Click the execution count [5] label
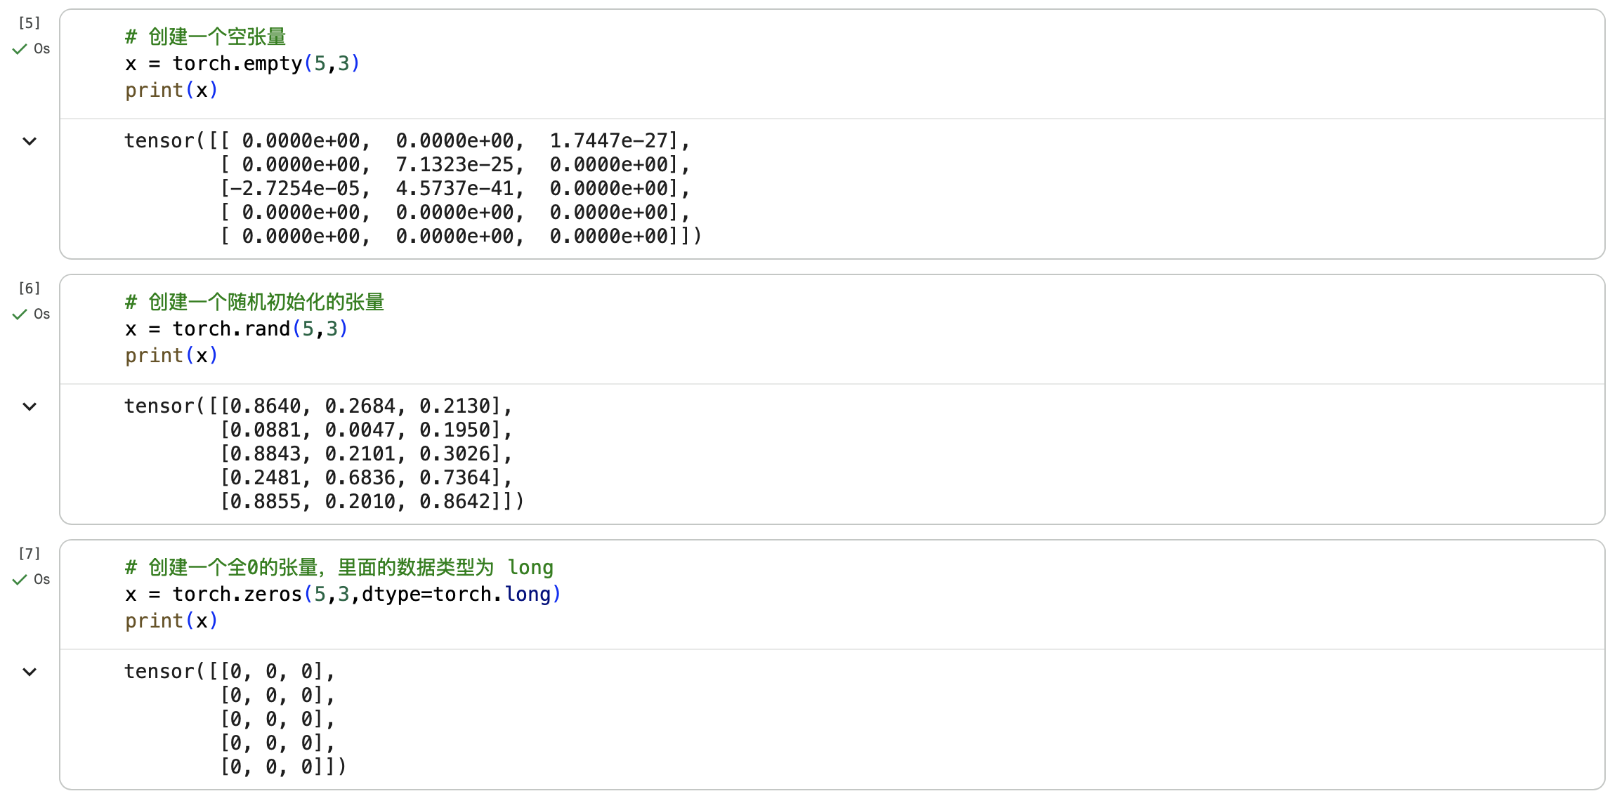 [28, 22]
